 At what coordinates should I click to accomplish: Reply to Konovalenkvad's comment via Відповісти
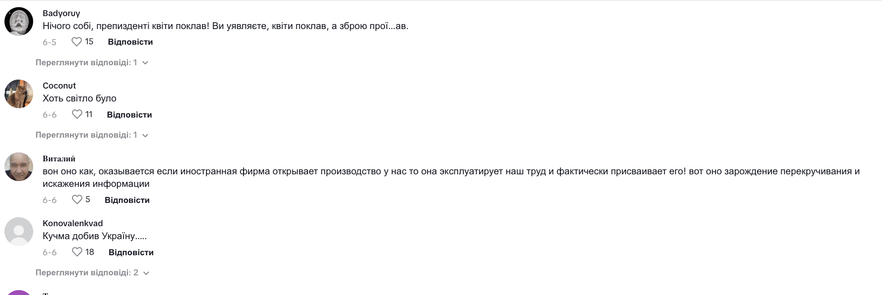point(131,253)
